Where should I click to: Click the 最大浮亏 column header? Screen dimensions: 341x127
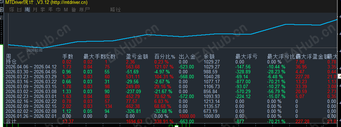tap(246, 57)
